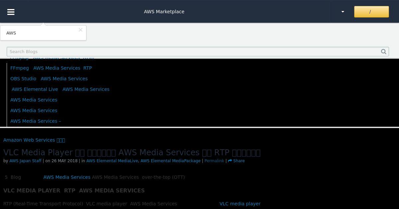The height and width of the screenshot is (209, 399).
Task: Open the AWS Elemental Live link
Action: [61, 89]
